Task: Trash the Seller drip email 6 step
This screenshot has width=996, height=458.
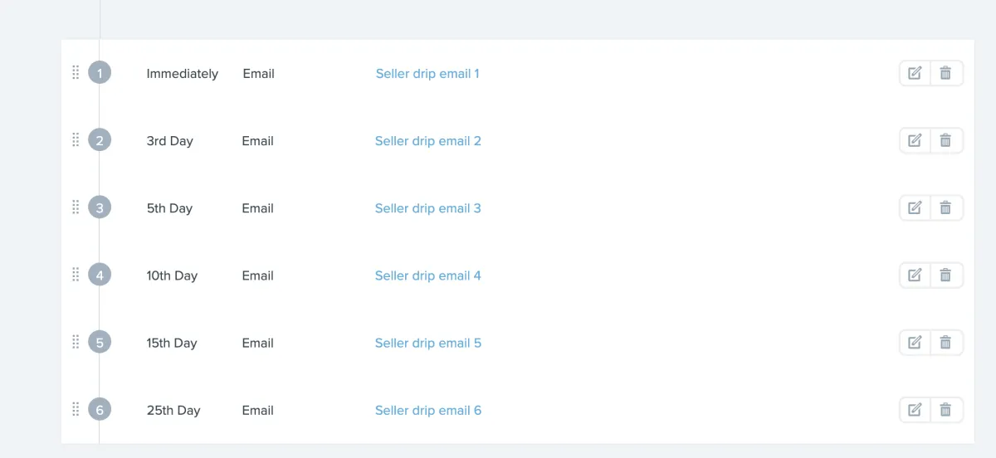Action: pyautogui.click(x=945, y=409)
